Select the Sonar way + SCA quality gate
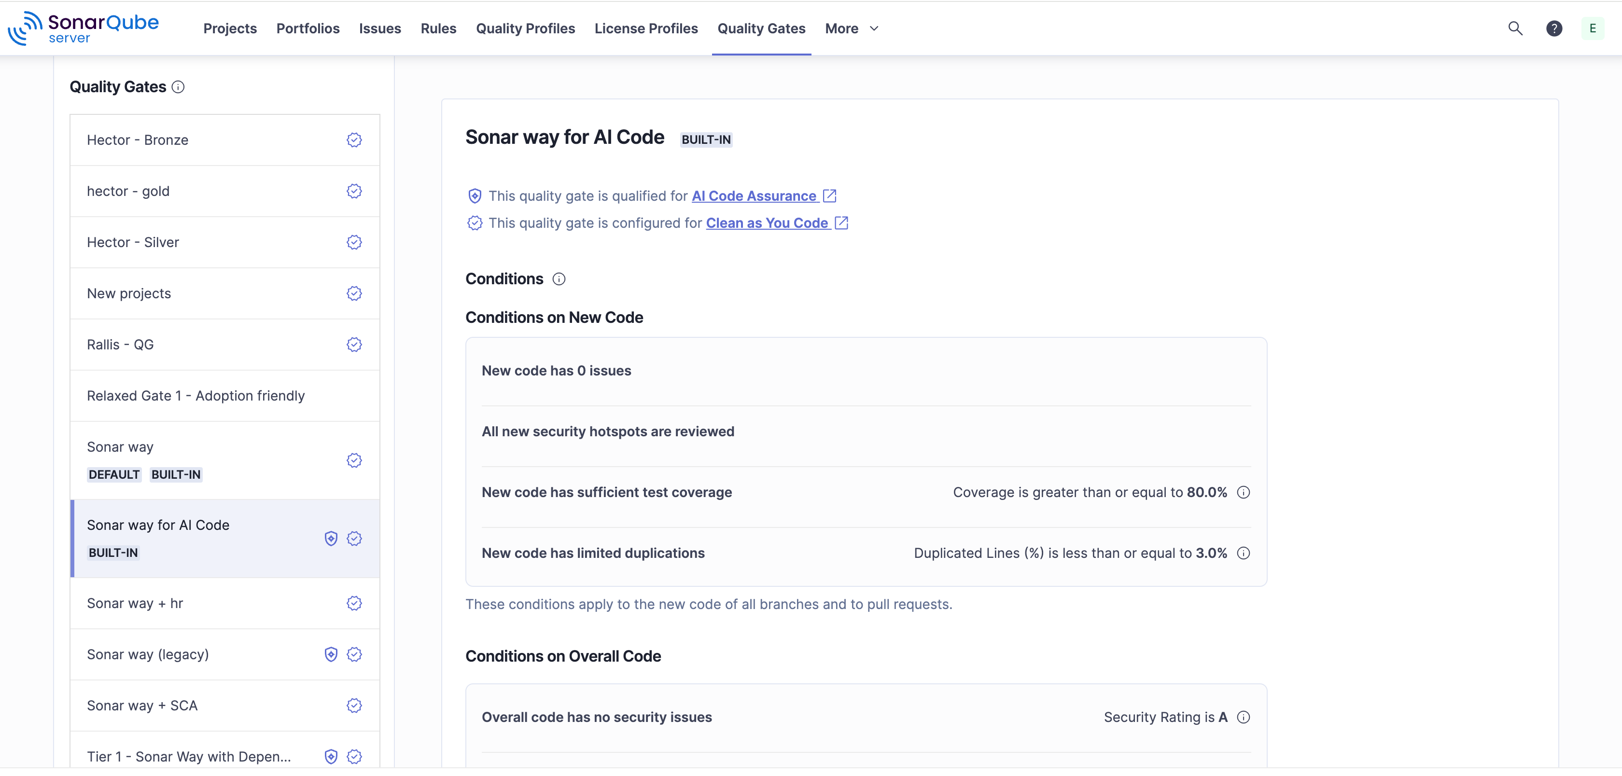The width and height of the screenshot is (1622, 776). pos(142,706)
